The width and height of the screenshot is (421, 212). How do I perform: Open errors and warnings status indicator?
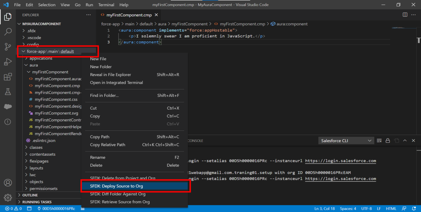pyautogui.click(x=13, y=209)
